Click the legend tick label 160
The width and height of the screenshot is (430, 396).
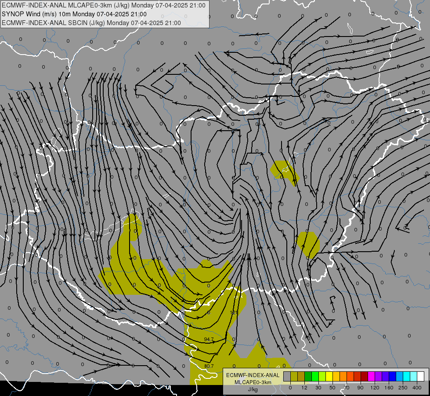pyautogui.click(x=389, y=388)
